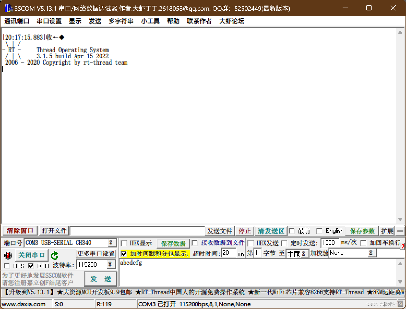
Task: Click the www.daxia.com status bar link
Action: (23, 304)
